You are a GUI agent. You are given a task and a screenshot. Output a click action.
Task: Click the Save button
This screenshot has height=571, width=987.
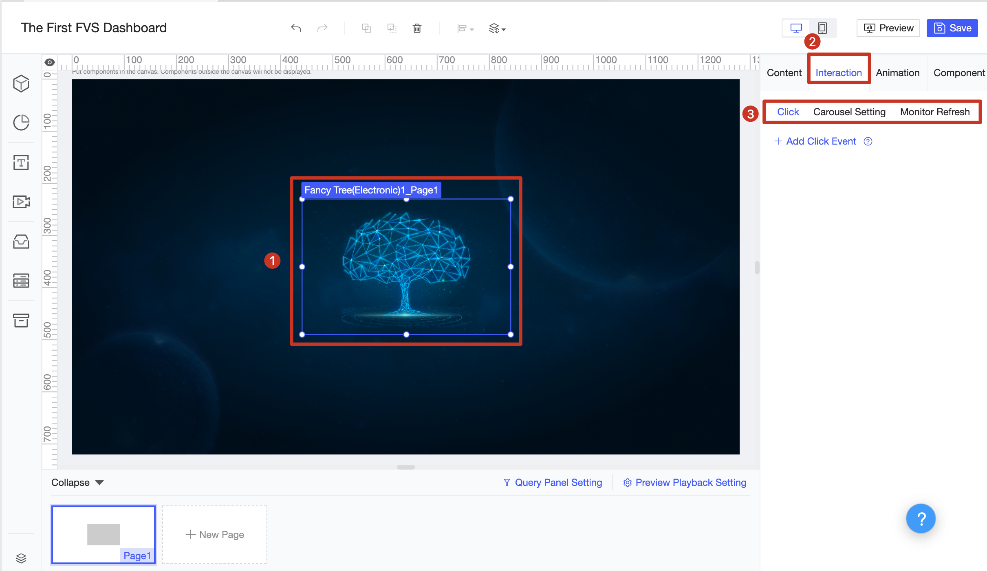[x=952, y=28]
